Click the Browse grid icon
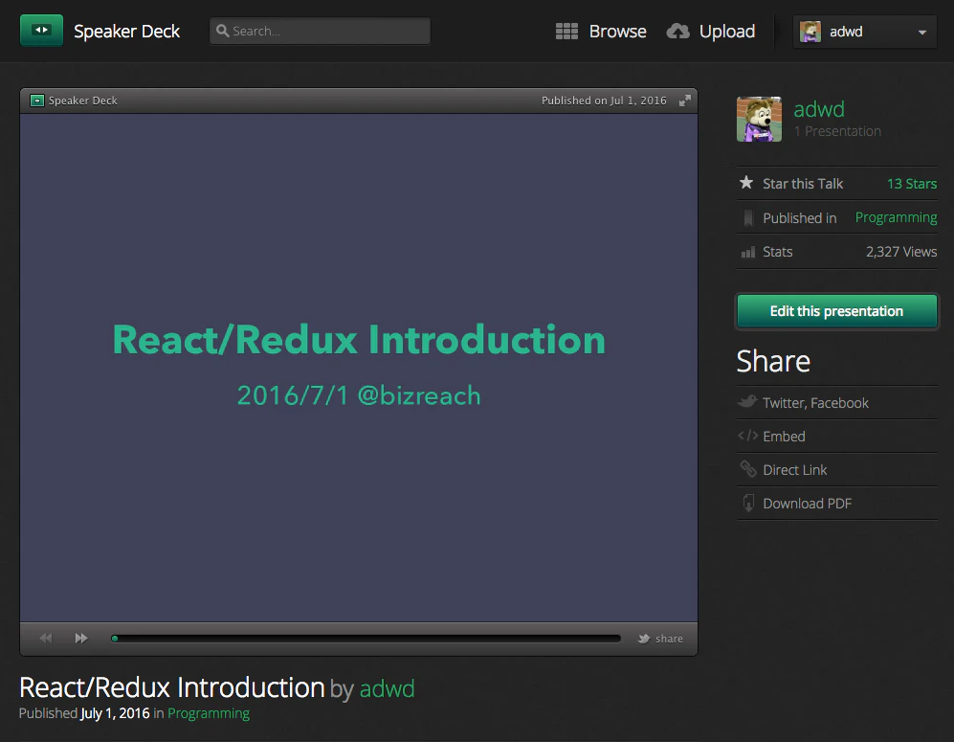Image resolution: width=954 pixels, height=742 pixels. click(566, 32)
